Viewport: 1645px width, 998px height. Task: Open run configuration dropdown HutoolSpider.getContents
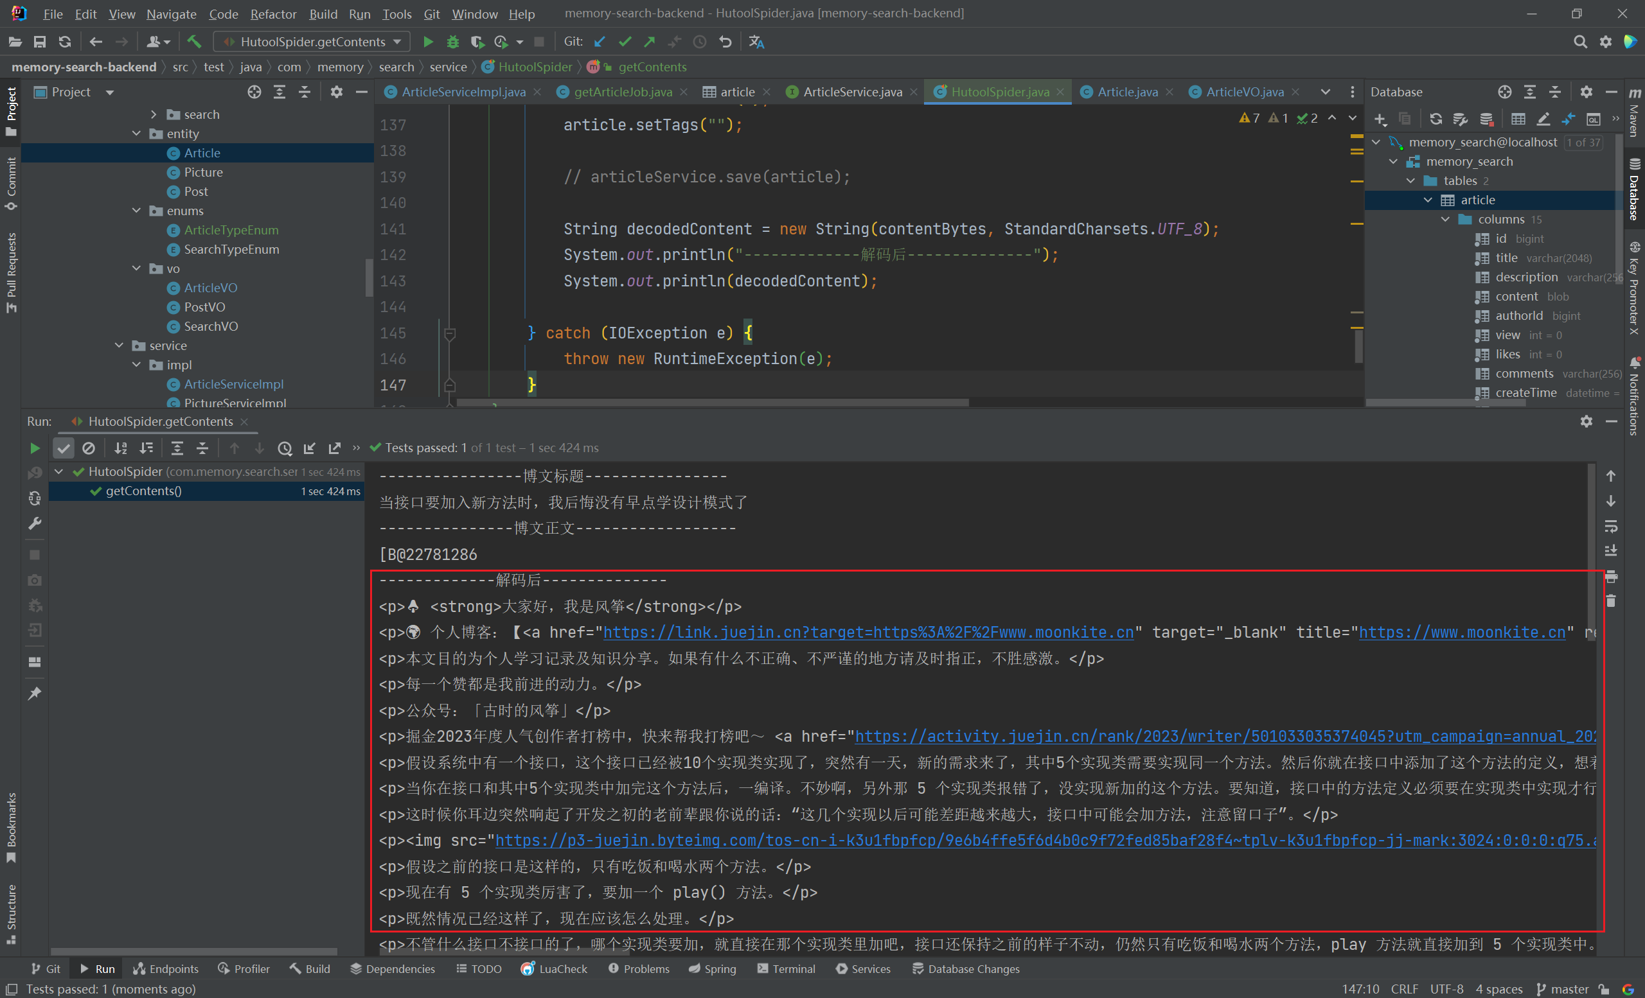312,42
